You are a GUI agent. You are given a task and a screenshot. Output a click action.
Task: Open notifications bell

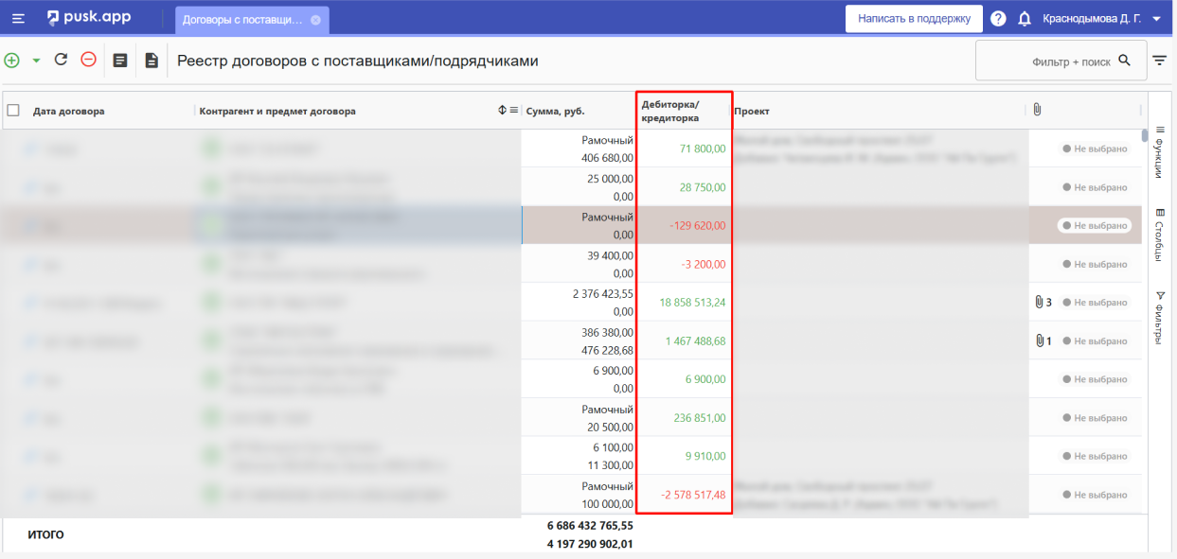click(x=1024, y=19)
